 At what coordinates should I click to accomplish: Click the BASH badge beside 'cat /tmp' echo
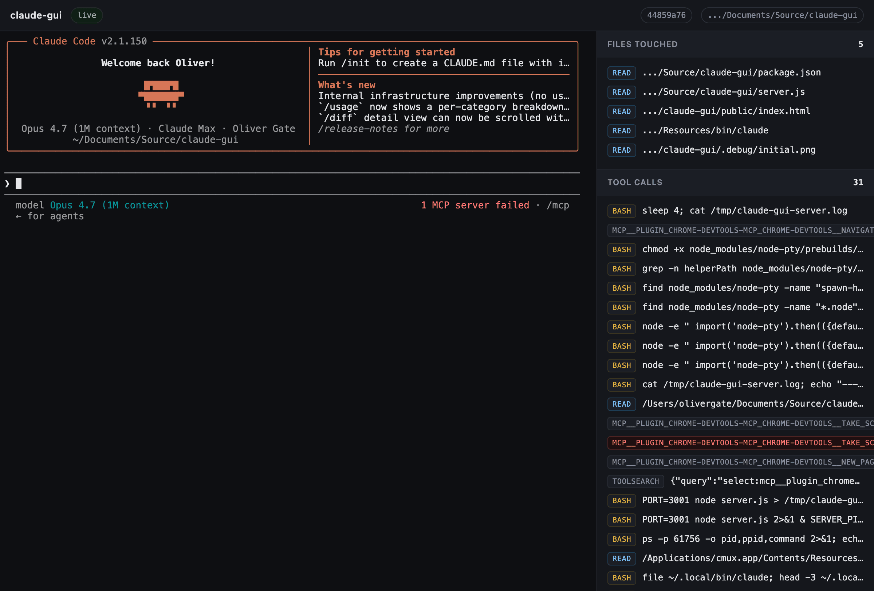pyautogui.click(x=621, y=384)
